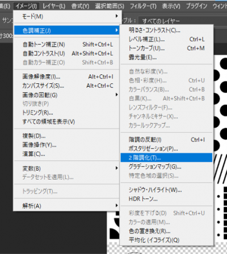Open the レイヤー(L) menu
Viewport: 227px width, 254px height.
[54, 6]
